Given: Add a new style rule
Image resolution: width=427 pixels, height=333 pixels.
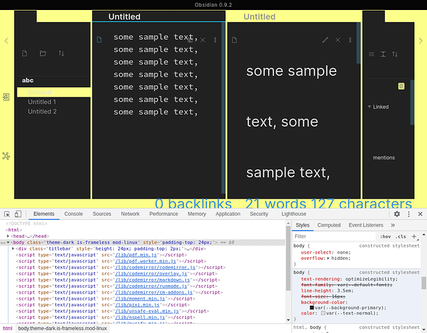Looking at the screenshot, I should coord(414,236).
